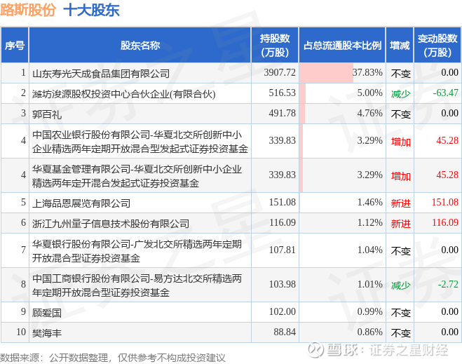The width and height of the screenshot is (462, 364).
Task: Click shareholder 上海品恩展览有限公司
Action: (81, 203)
